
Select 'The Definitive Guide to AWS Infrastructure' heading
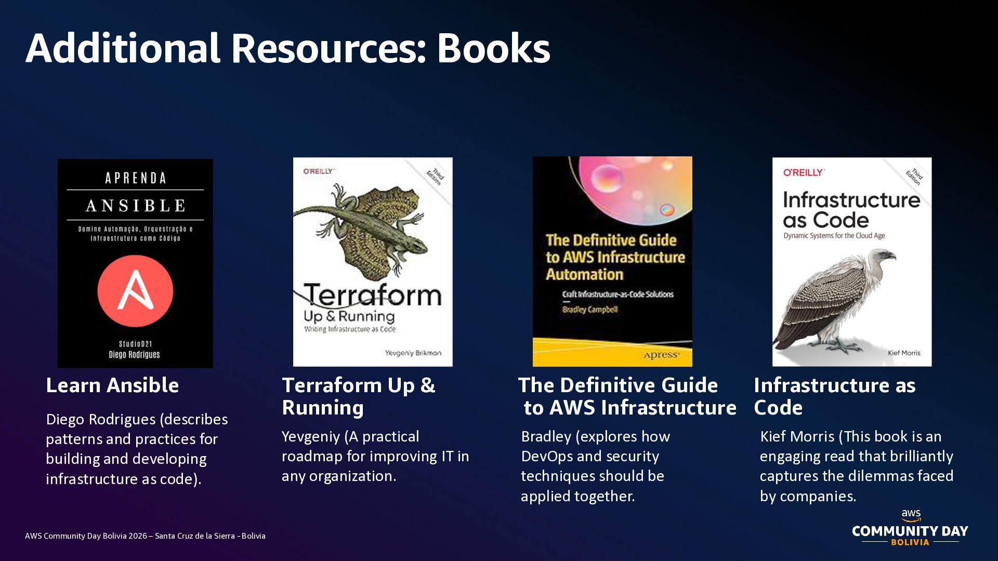click(x=627, y=396)
